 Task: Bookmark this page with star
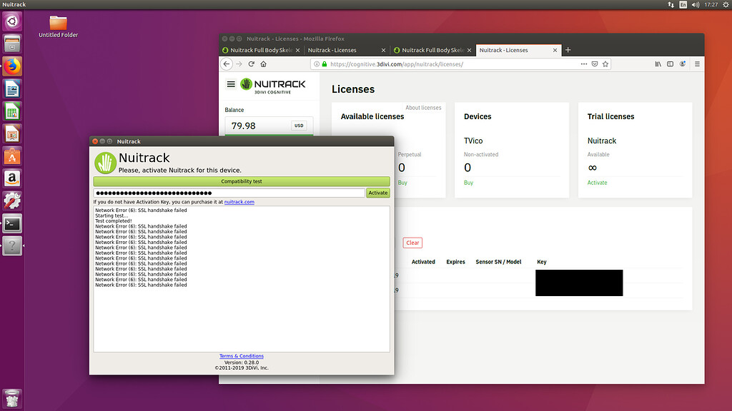point(605,64)
